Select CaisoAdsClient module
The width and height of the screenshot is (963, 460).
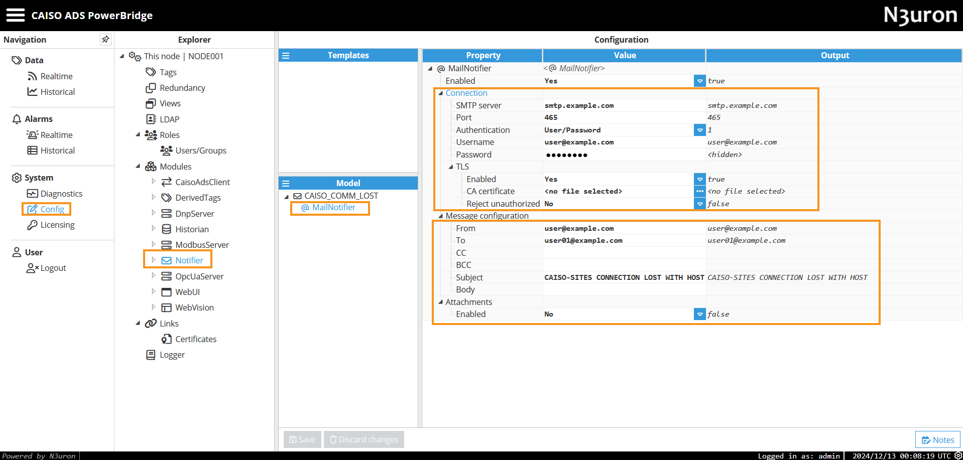click(x=196, y=182)
